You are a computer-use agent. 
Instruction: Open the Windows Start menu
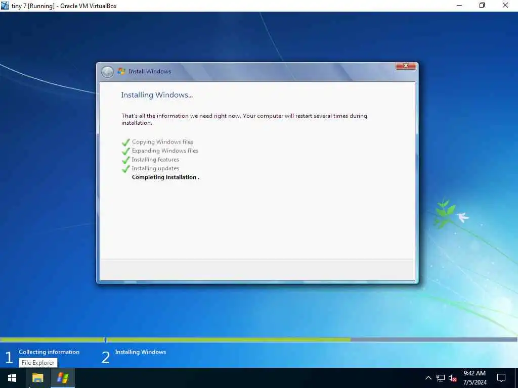click(12, 378)
